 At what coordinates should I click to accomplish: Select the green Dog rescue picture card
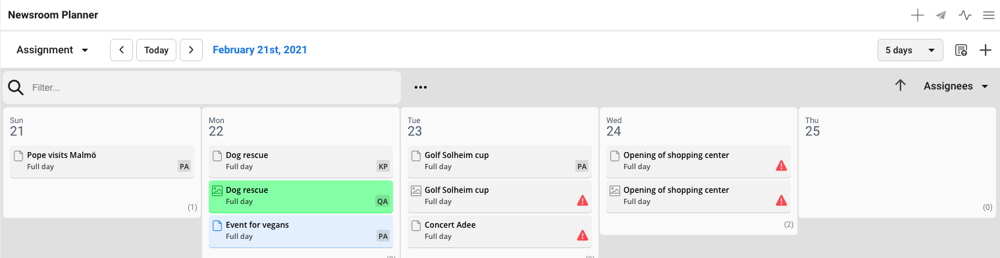click(301, 196)
